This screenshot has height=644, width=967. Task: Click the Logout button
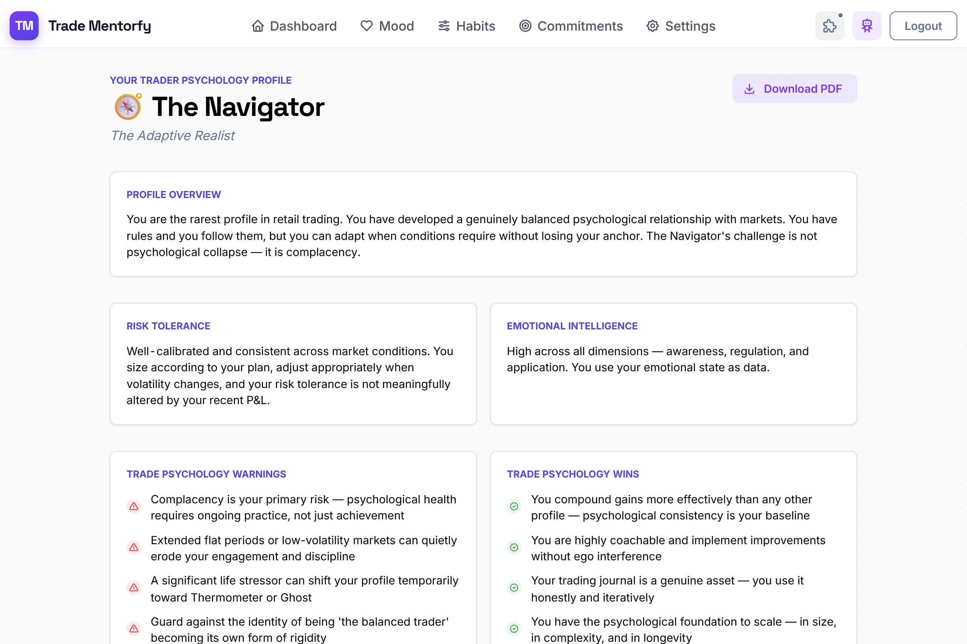pos(923,26)
